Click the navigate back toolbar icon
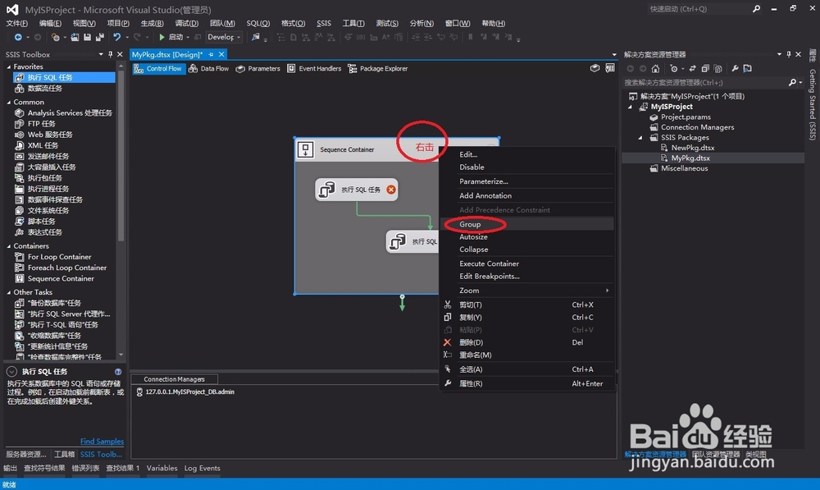The width and height of the screenshot is (820, 490). 18,37
